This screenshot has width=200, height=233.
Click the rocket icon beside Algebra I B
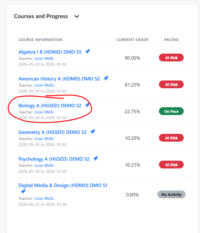coord(87,52)
